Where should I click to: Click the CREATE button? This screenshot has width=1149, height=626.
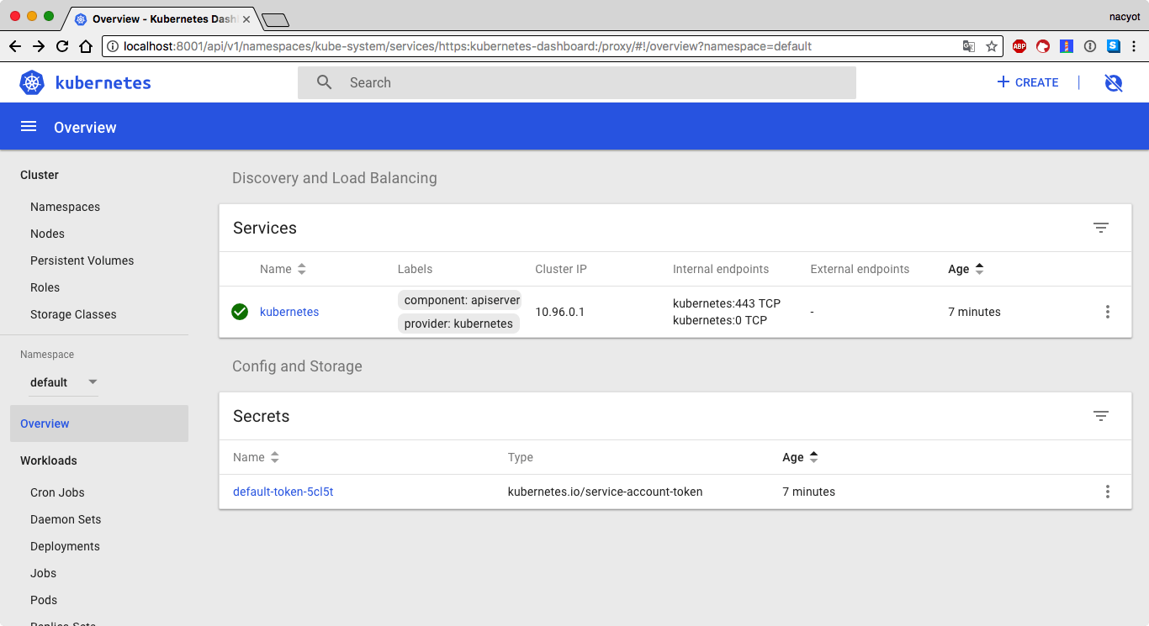click(x=1027, y=82)
